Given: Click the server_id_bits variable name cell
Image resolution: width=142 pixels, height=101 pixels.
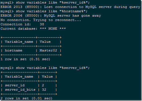Looking at the screenshot, I should point(20,90).
